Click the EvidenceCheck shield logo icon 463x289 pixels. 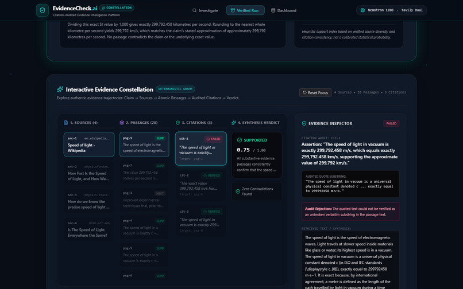click(43, 10)
